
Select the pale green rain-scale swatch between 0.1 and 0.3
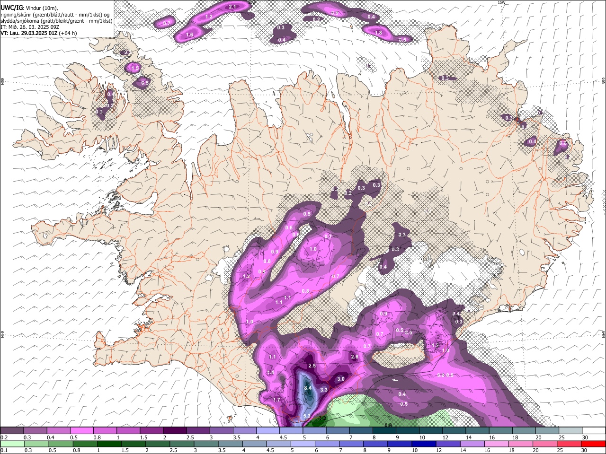pos(12,444)
